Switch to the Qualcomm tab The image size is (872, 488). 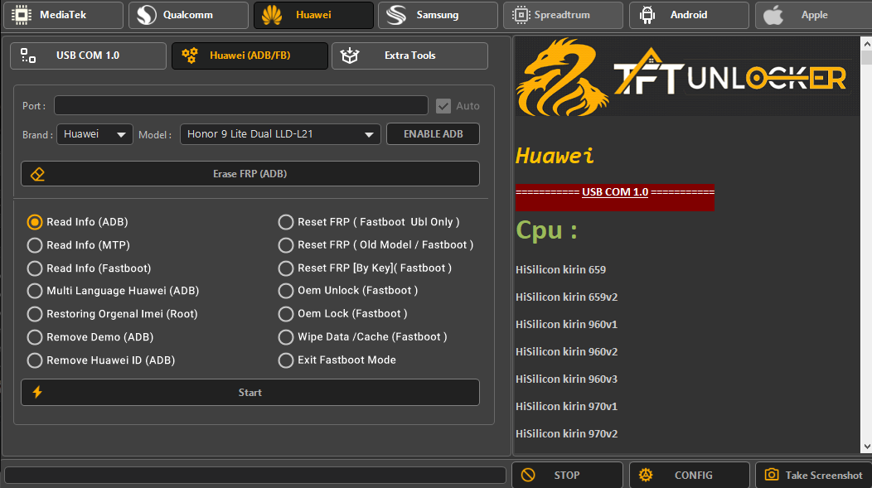[188, 15]
